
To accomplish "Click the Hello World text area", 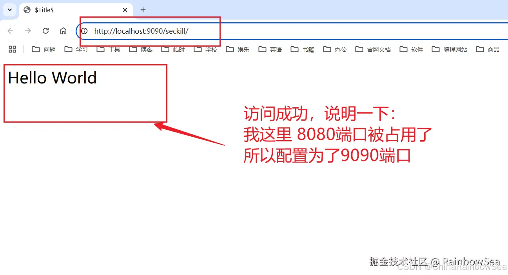I will [52, 78].
